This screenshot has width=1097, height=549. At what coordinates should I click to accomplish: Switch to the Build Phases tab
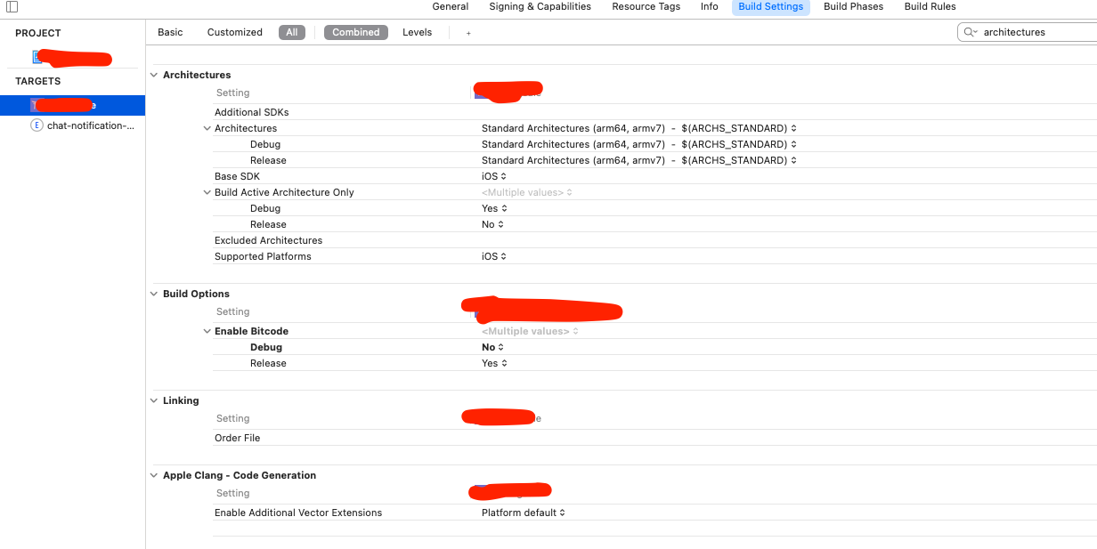coord(852,6)
